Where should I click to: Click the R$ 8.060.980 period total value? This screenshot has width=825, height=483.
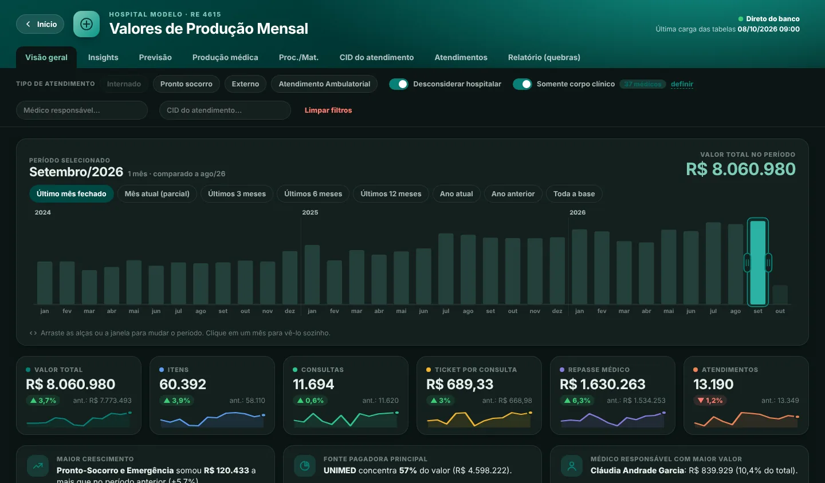click(741, 169)
